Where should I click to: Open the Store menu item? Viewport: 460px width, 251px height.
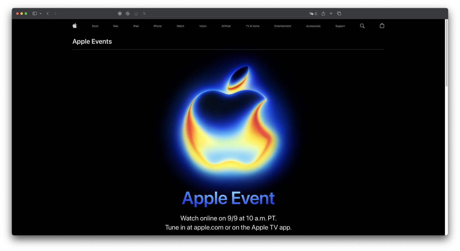coord(95,26)
